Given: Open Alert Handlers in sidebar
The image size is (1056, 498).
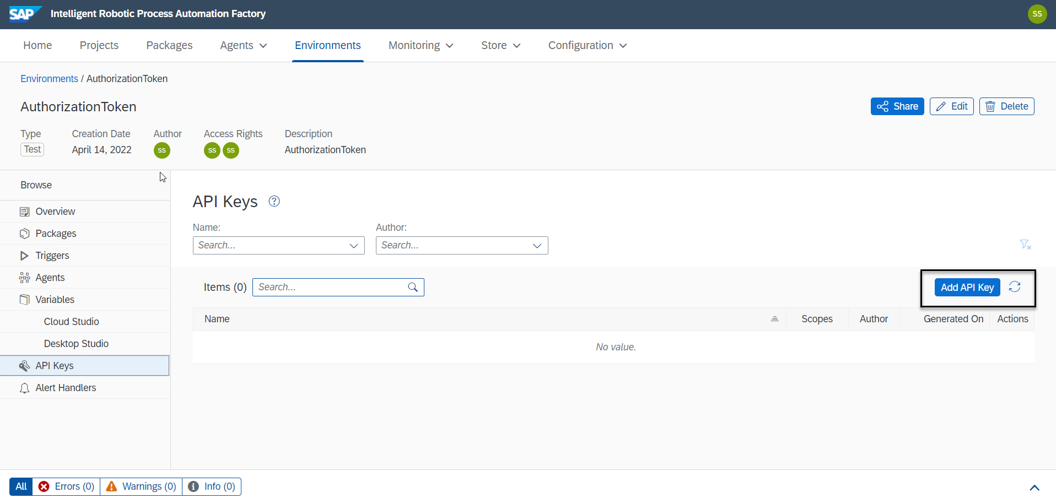Looking at the screenshot, I should pyautogui.click(x=85, y=388).
